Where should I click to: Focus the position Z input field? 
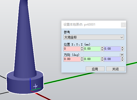click(112, 49)
